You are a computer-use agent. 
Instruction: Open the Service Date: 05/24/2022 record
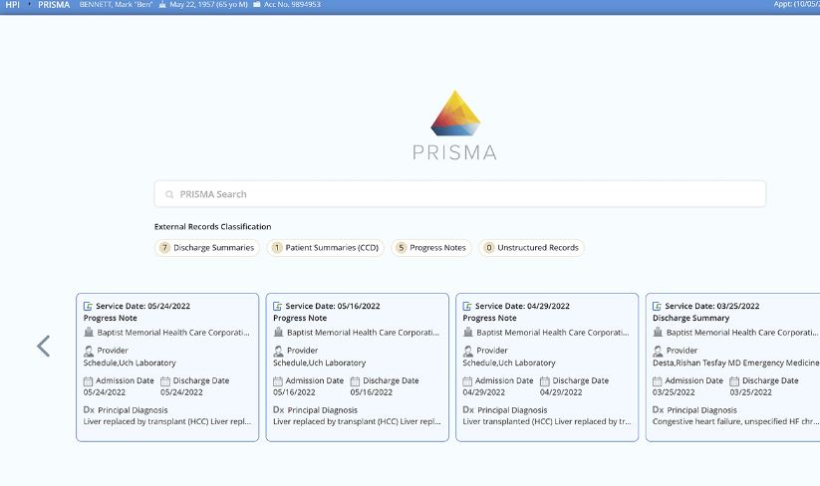point(167,367)
